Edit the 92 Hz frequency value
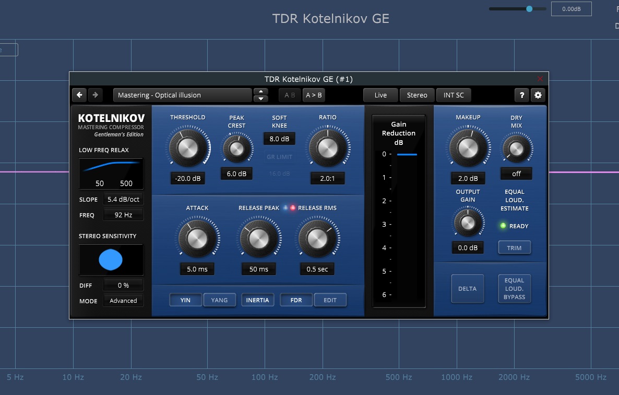The width and height of the screenshot is (619, 395). click(123, 215)
